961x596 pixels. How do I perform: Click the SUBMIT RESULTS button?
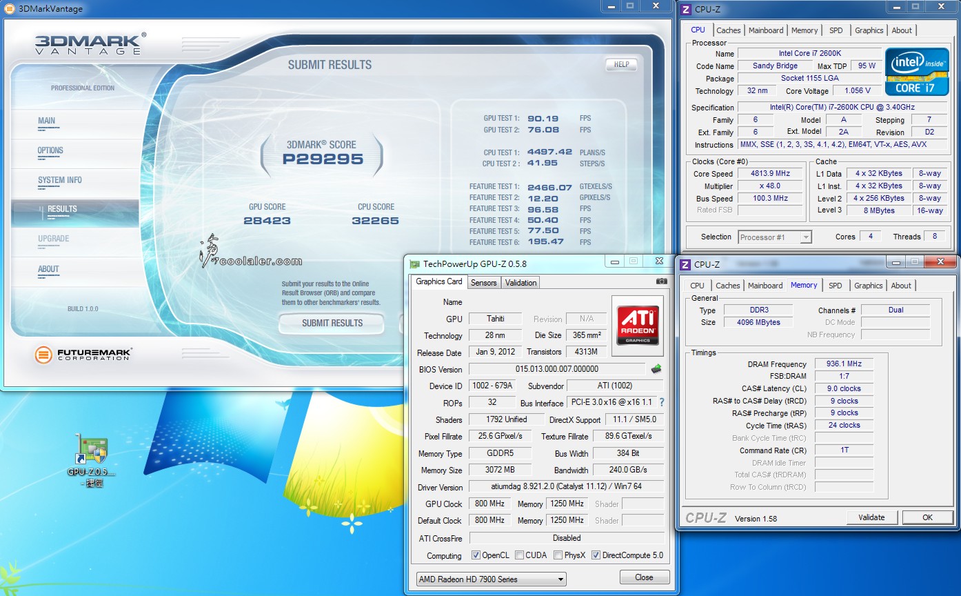pos(332,323)
